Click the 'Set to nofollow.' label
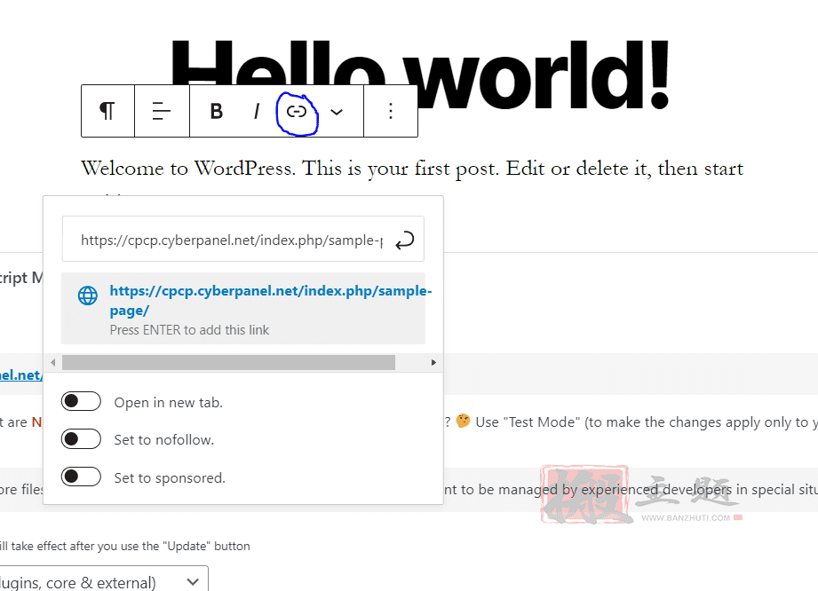 pos(163,440)
